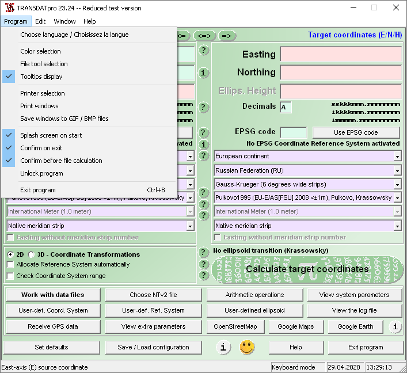Click the ? help icon left of EPSG code

pos(204,132)
